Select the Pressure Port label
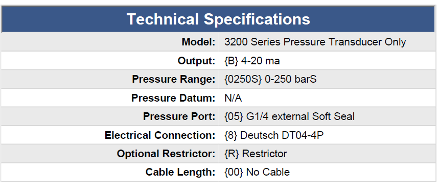This screenshot has width=439, height=195. (179, 116)
